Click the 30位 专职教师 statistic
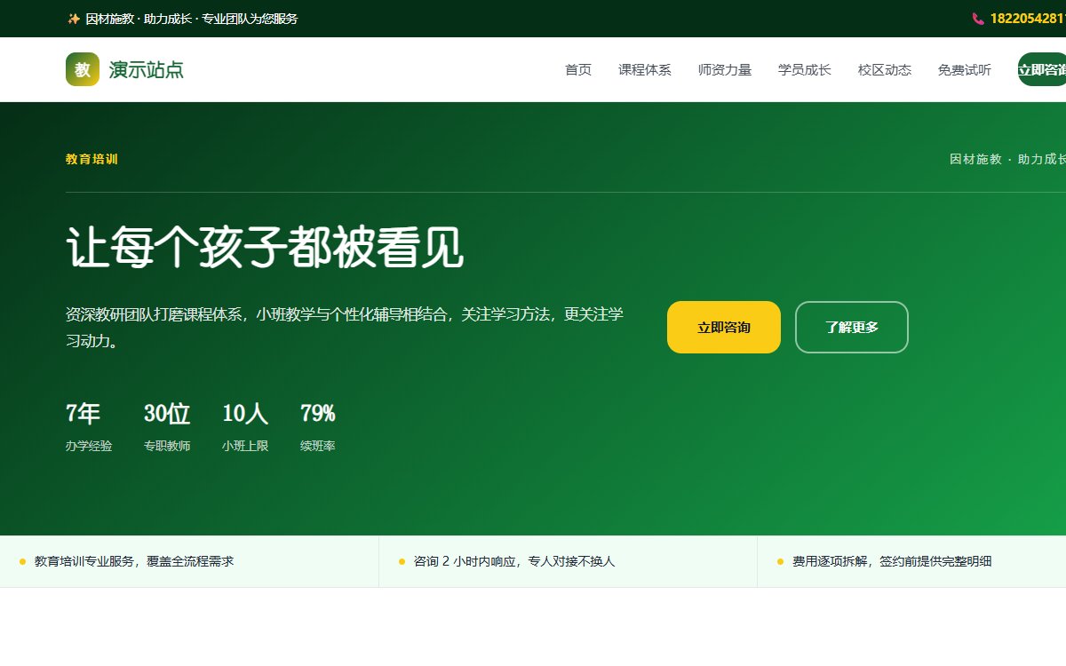1066x666 pixels. (167, 428)
